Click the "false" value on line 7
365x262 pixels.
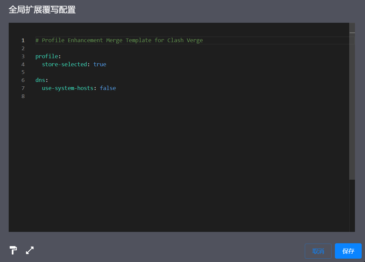point(108,88)
